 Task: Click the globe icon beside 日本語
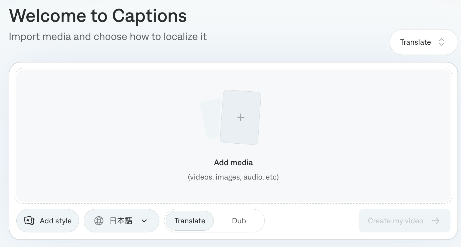[x=99, y=221]
